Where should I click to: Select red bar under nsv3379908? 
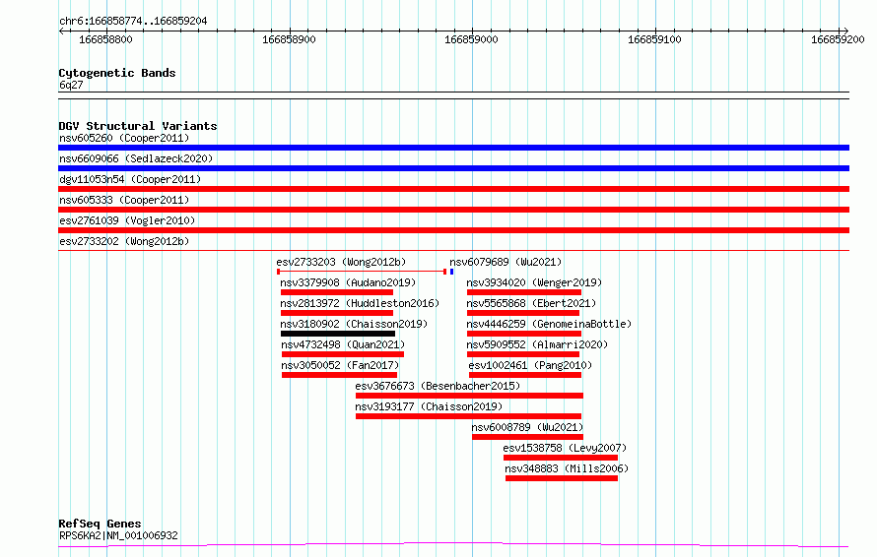tap(337, 292)
